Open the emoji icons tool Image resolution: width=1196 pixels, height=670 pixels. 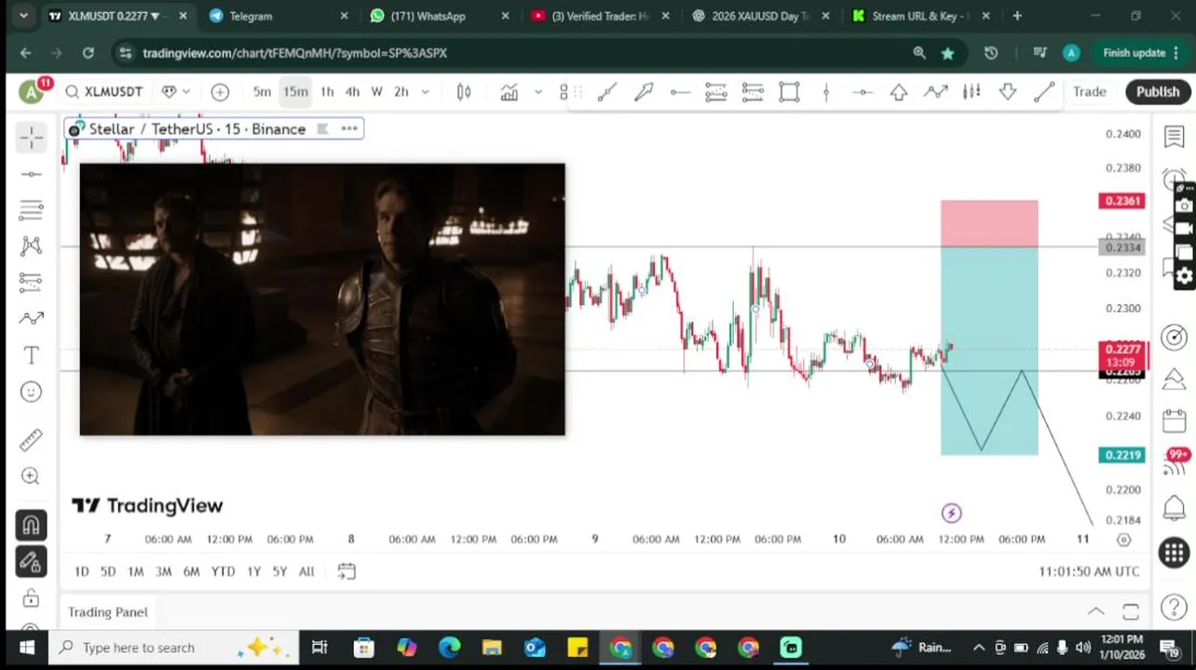click(x=31, y=392)
